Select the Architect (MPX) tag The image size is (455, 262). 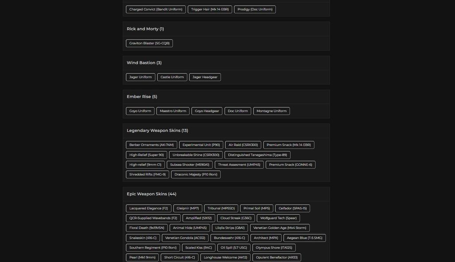266,238
